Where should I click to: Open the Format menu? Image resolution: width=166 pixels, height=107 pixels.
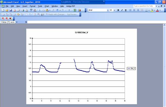pyautogui.click(x=33, y=6)
